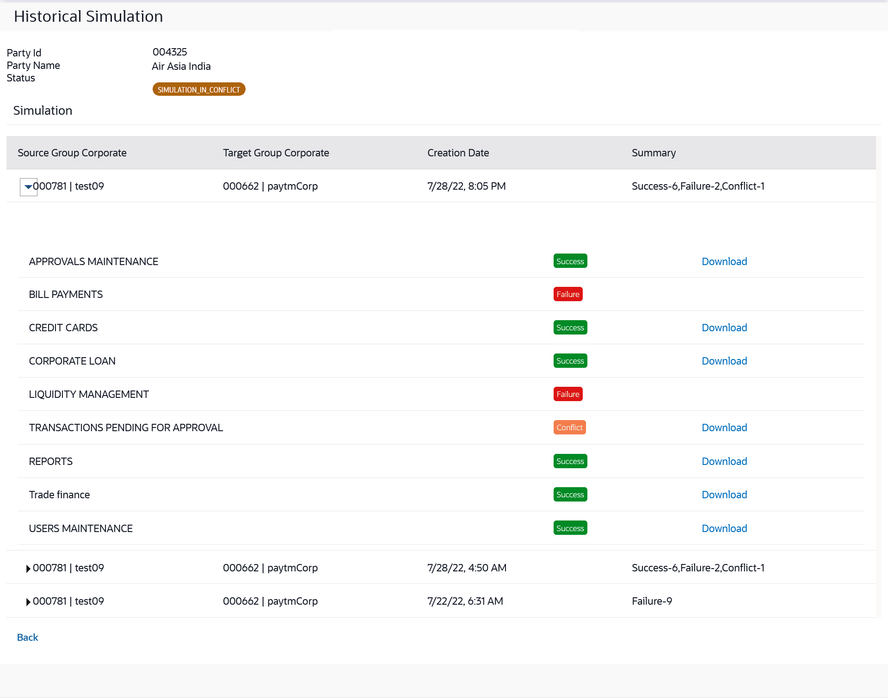Click the Conflict badge for pending transactions
Image resolution: width=888 pixels, height=700 pixels.
tap(569, 427)
